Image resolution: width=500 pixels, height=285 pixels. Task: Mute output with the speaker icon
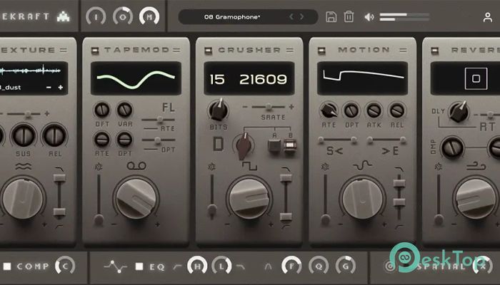coord(369,16)
